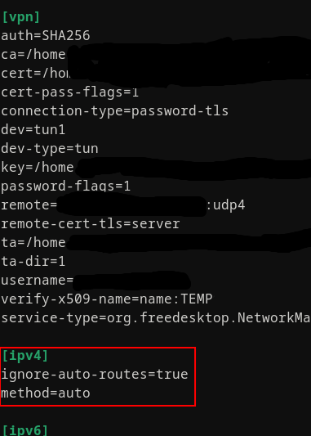Click the dev-type=tun line
This screenshot has height=436, width=311.
pyautogui.click(x=50, y=149)
